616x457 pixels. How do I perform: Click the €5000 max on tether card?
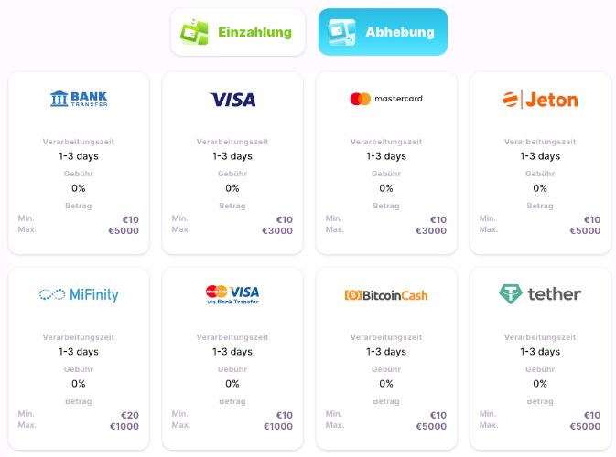(586, 426)
